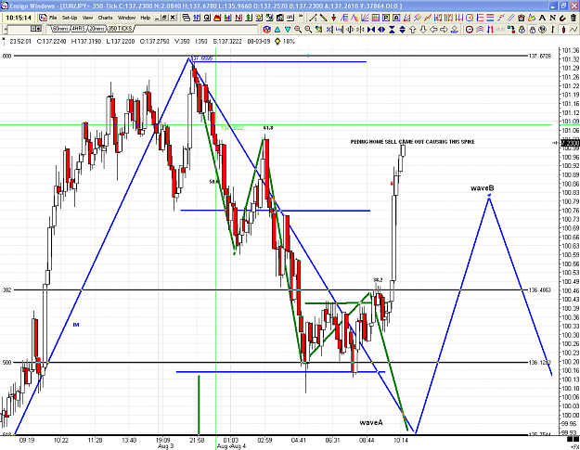This screenshot has height=450, width=580.
Task: Open the Help menu
Action: click(x=146, y=18)
